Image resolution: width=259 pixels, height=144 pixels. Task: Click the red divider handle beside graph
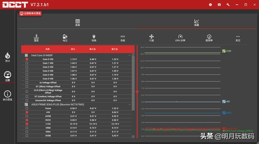point(137,92)
